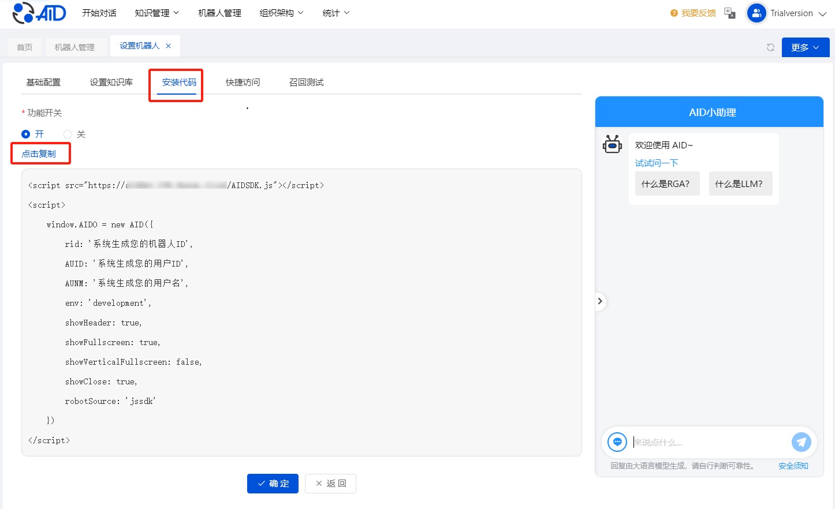835x509 pixels.
Task: Expand the 统计 menu
Action: [336, 13]
